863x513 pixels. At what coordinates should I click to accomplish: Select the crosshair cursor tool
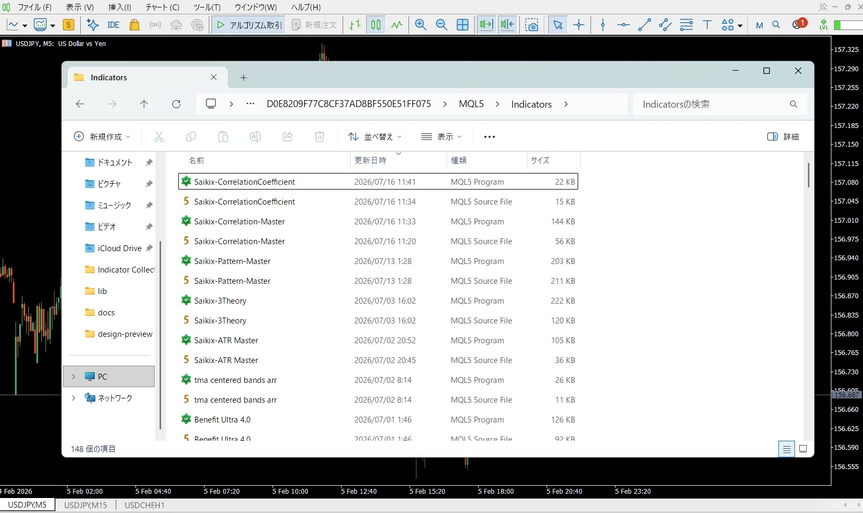[579, 25]
